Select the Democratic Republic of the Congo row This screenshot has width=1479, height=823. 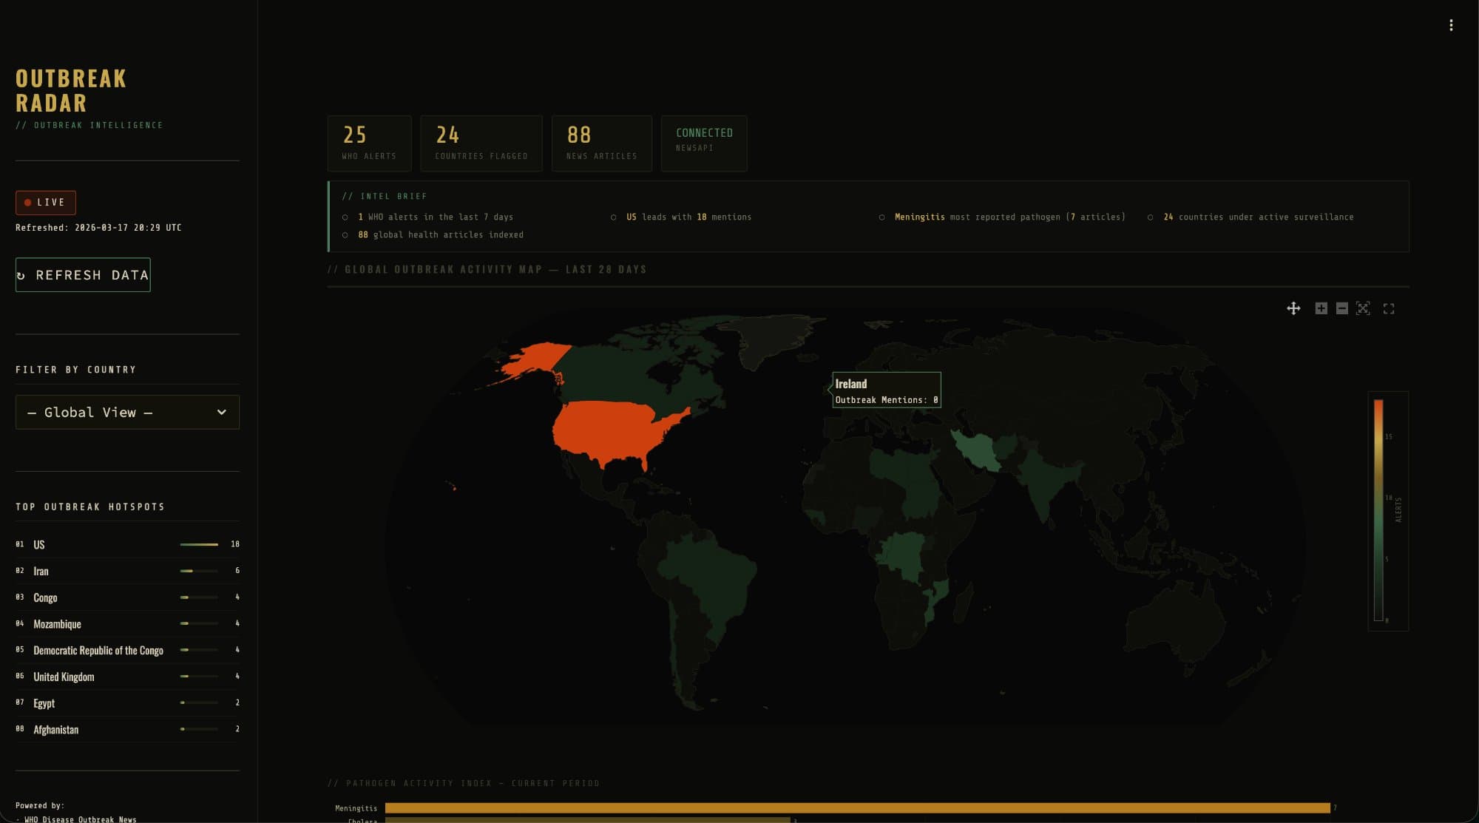pyautogui.click(x=127, y=650)
